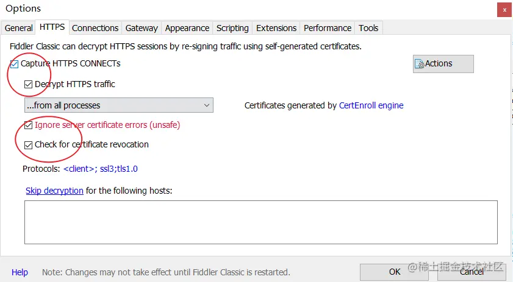Open the Help link
The image size is (513, 282).
click(20, 272)
